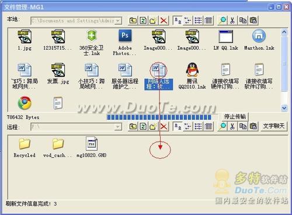Viewport: 292px width, 215px height.
Task: Select the Adobe Photoshop shortcut icon
Action: tap(125, 42)
